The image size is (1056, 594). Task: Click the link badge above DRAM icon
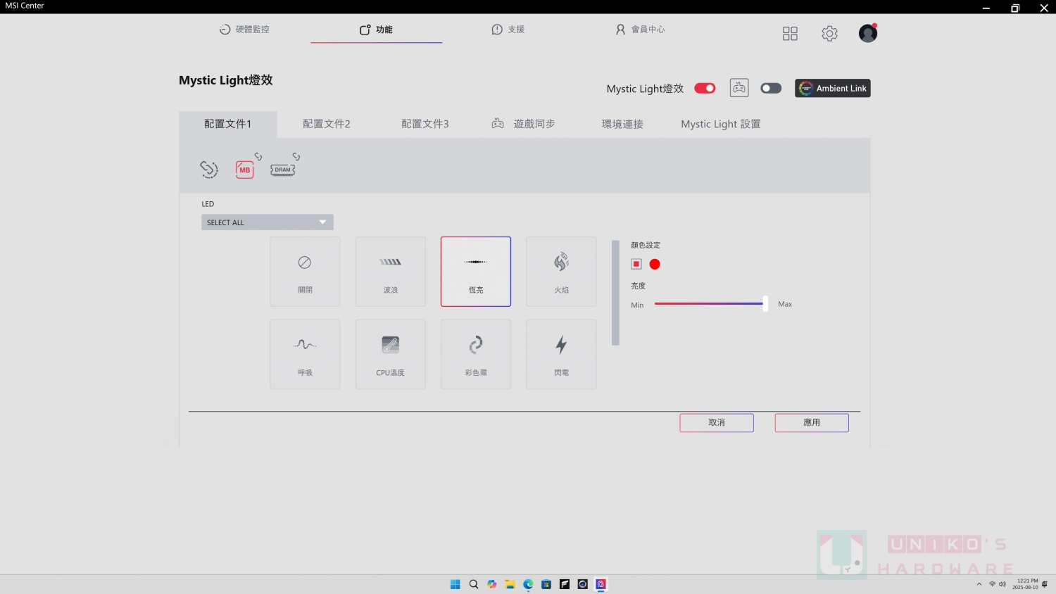tap(296, 157)
